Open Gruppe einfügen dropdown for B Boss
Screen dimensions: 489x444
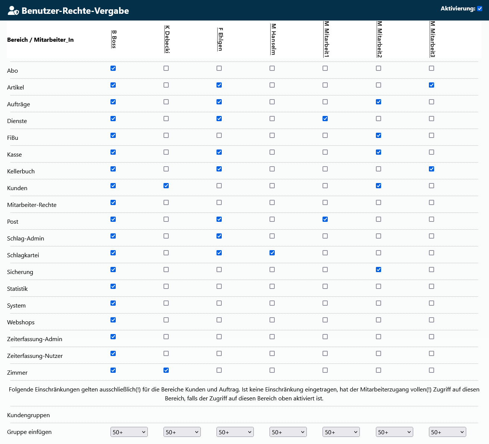[129, 432]
